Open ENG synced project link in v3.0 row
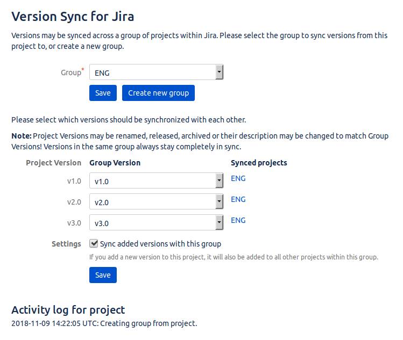The width and height of the screenshot is (403, 340). [238, 220]
